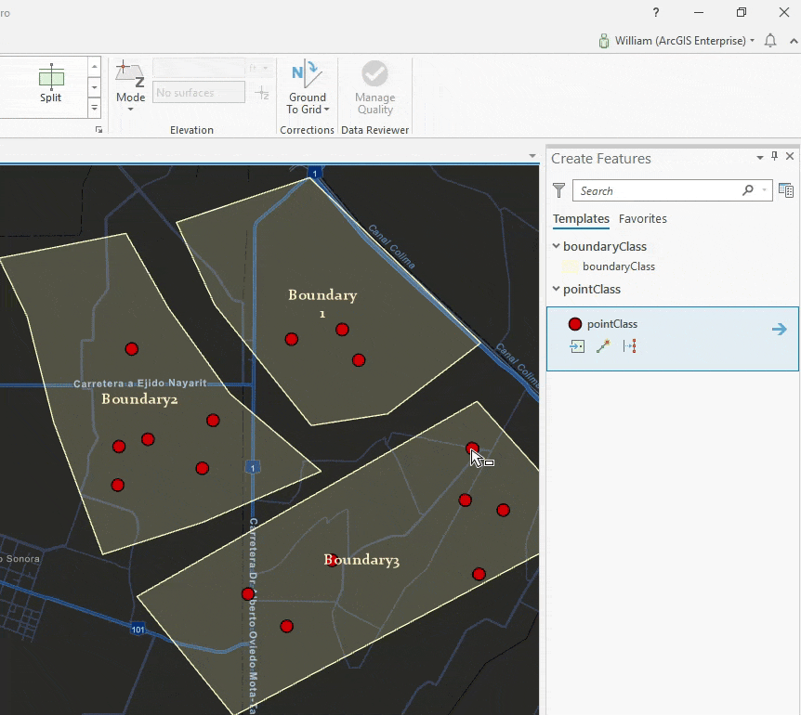Image resolution: width=801 pixels, height=715 pixels.
Task: Select the Points Along A Line tool
Action: [629, 346]
